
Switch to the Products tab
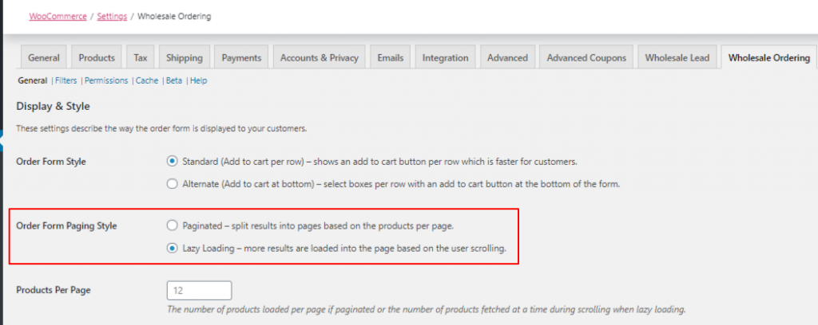(x=97, y=57)
